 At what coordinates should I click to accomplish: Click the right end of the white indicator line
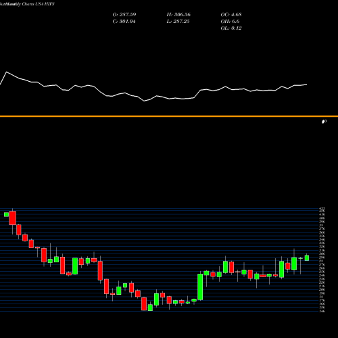306,84
